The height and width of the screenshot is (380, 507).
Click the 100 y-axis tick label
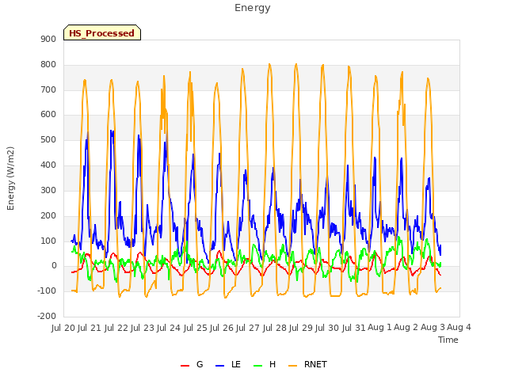[48, 241]
